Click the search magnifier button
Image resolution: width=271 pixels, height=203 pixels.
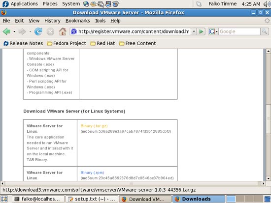click(265, 31)
